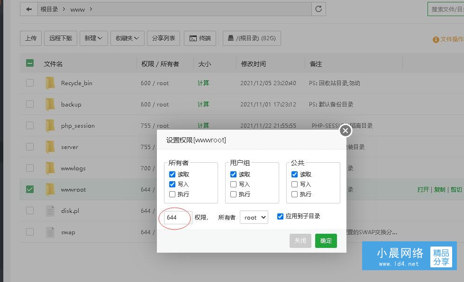The image size is (464, 282).
Task: Uncheck the wwwroot row checkbox
Action: (30, 189)
